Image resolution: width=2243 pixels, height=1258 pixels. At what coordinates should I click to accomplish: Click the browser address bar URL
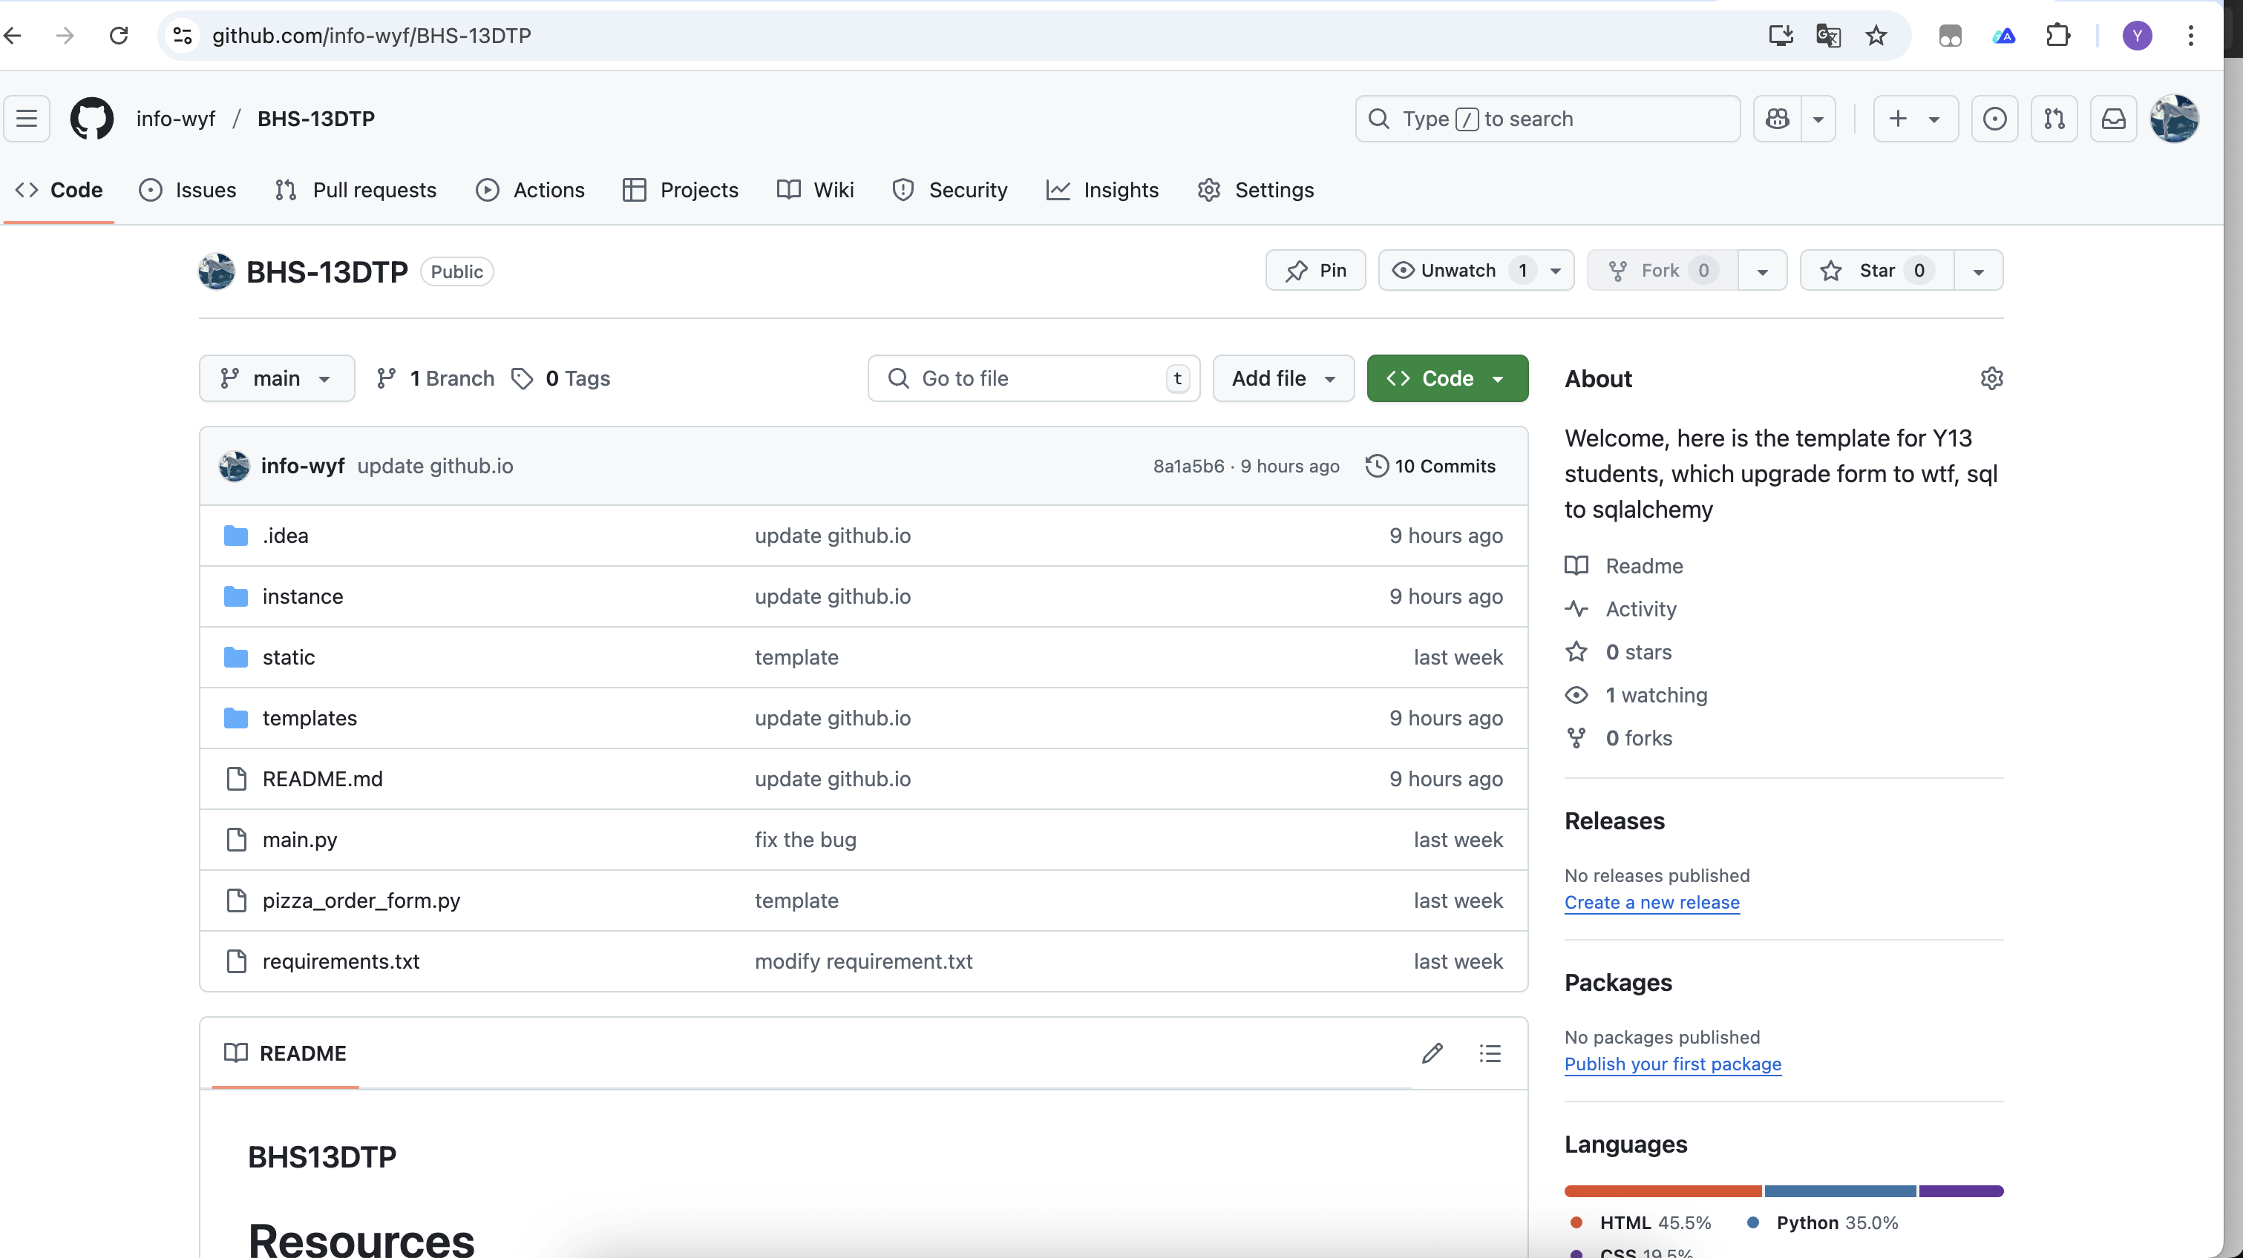coord(372,36)
